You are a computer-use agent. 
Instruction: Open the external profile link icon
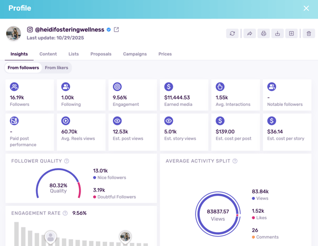(x=117, y=30)
